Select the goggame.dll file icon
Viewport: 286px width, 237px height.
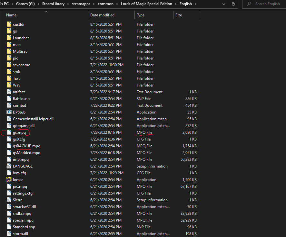pos(9,126)
